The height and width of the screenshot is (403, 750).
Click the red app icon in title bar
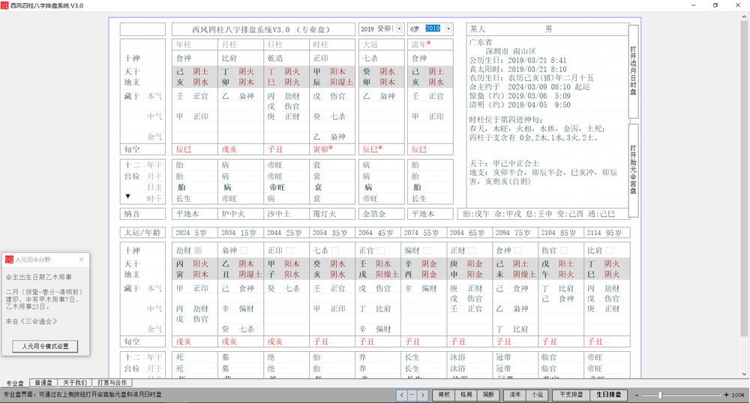tap(4, 5)
